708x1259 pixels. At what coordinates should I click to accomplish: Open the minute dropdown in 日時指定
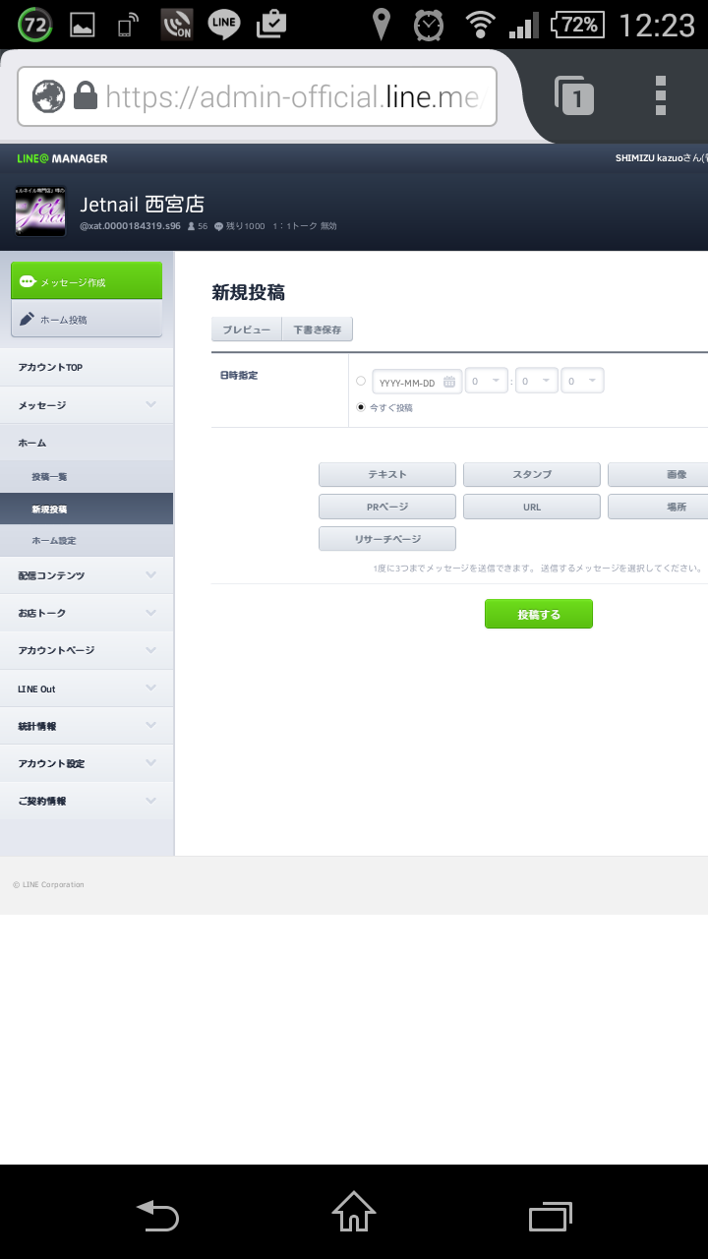[536, 381]
